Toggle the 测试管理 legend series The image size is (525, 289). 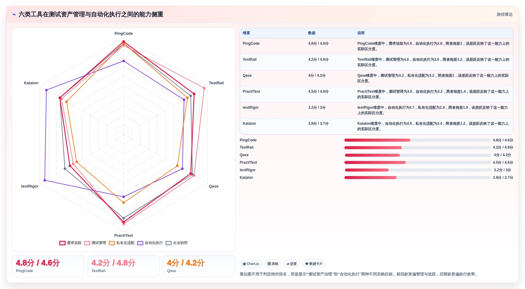pyautogui.click(x=95, y=243)
